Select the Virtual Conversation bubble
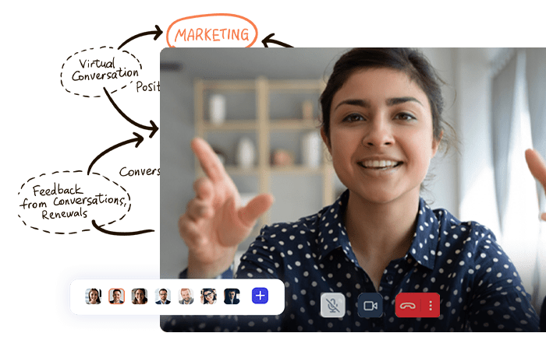 click(x=100, y=70)
